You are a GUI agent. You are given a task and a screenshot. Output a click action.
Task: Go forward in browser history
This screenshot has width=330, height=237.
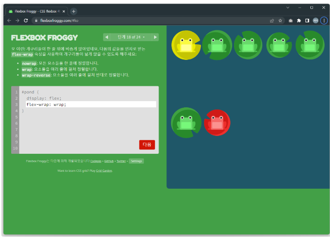(x=17, y=21)
